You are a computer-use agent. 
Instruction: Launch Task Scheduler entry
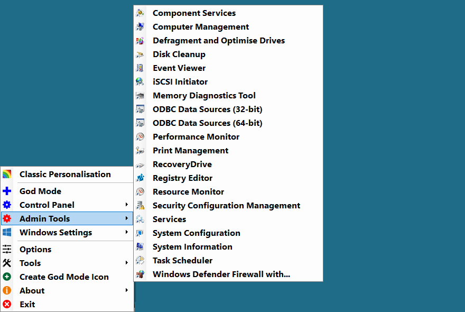[x=228, y=260]
